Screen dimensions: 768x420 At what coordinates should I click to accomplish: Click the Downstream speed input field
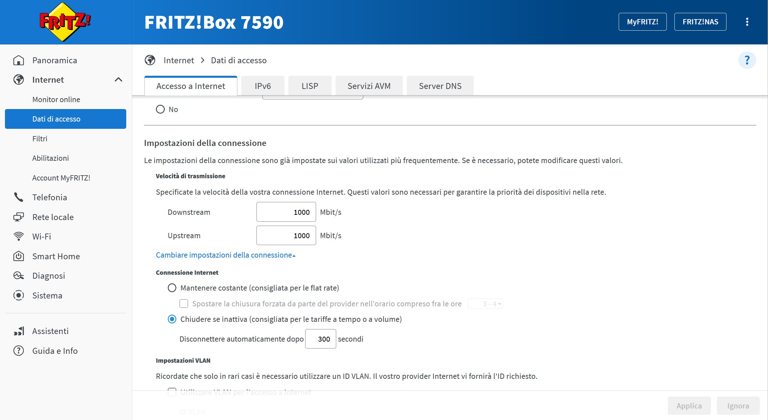point(286,212)
